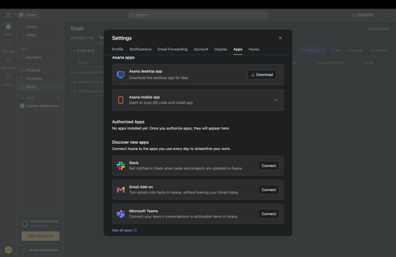
Task: Collapse the Work section in sidebar
Action: pos(22,98)
